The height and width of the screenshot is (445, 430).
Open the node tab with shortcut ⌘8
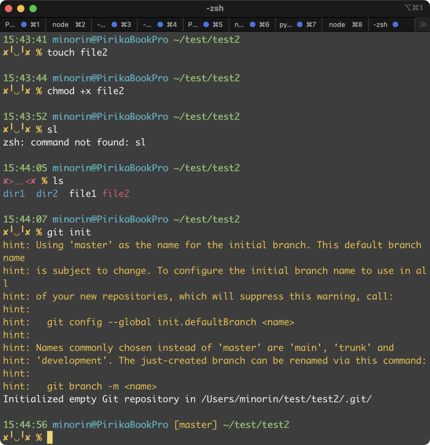point(345,24)
